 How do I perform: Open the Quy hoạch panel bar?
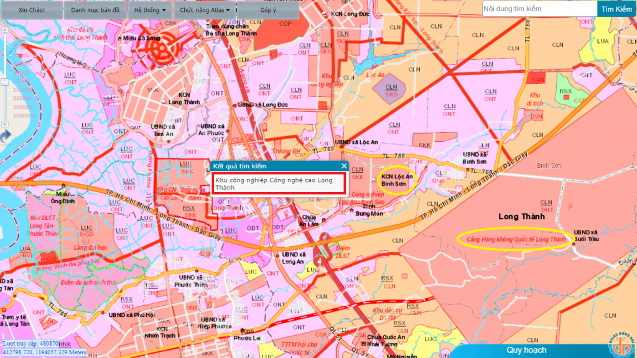(526, 350)
